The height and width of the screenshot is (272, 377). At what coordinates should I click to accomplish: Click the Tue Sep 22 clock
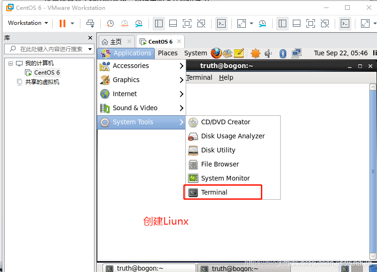click(x=340, y=53)
